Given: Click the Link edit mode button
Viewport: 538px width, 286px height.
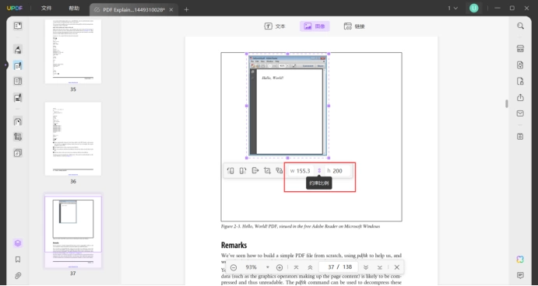Looking at the screenshot, I should coord(354,26).
